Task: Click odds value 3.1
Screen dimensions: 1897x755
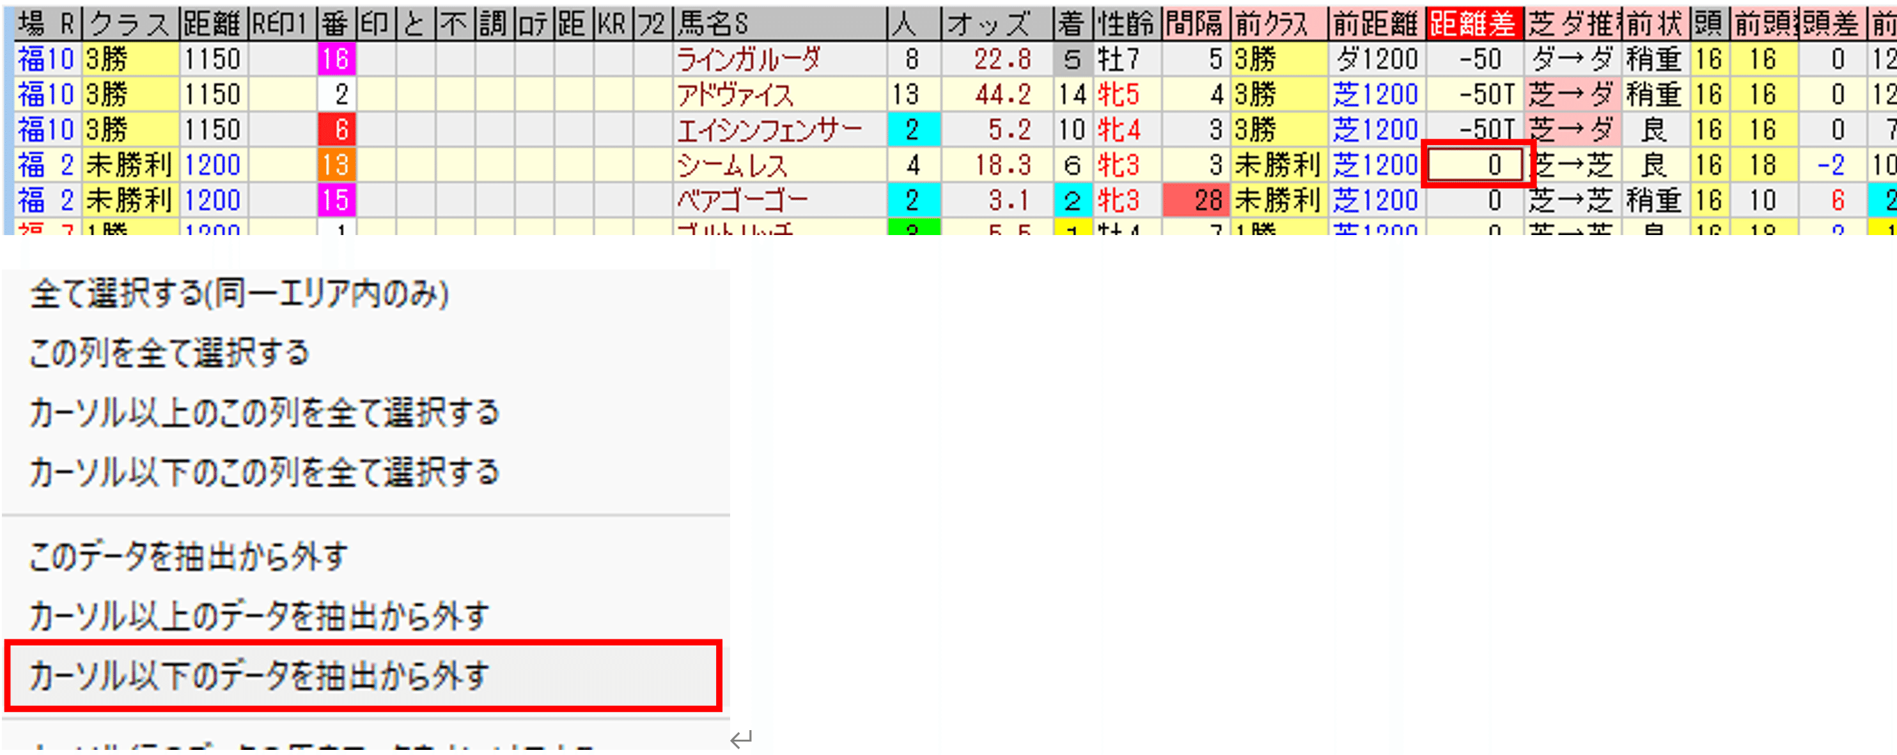Action: point(1010,200)
